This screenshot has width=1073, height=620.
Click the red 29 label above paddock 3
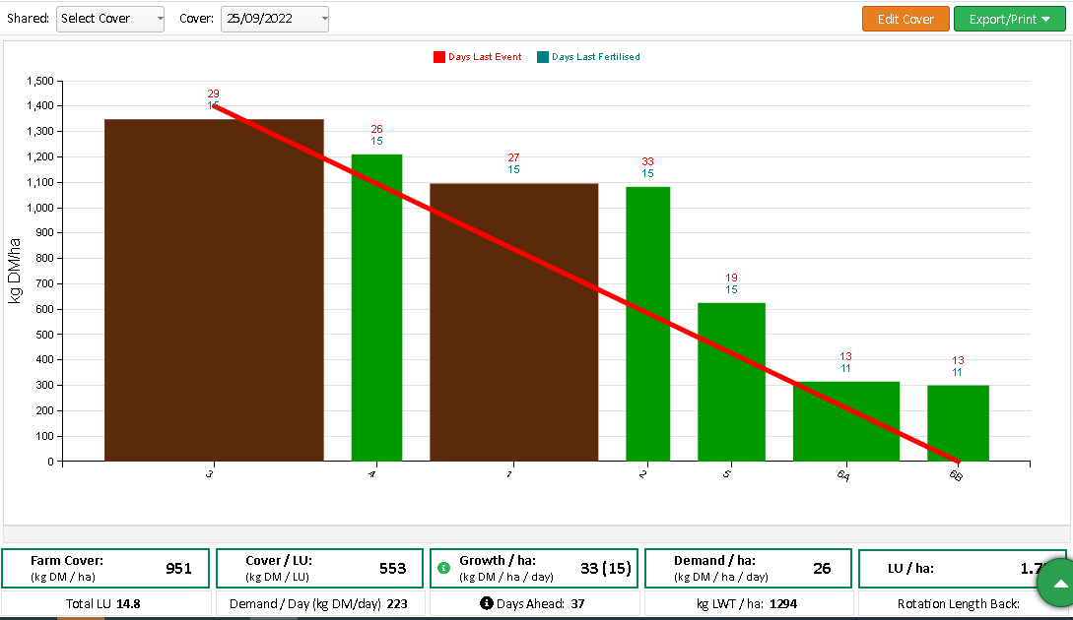[x=214, y=93]
